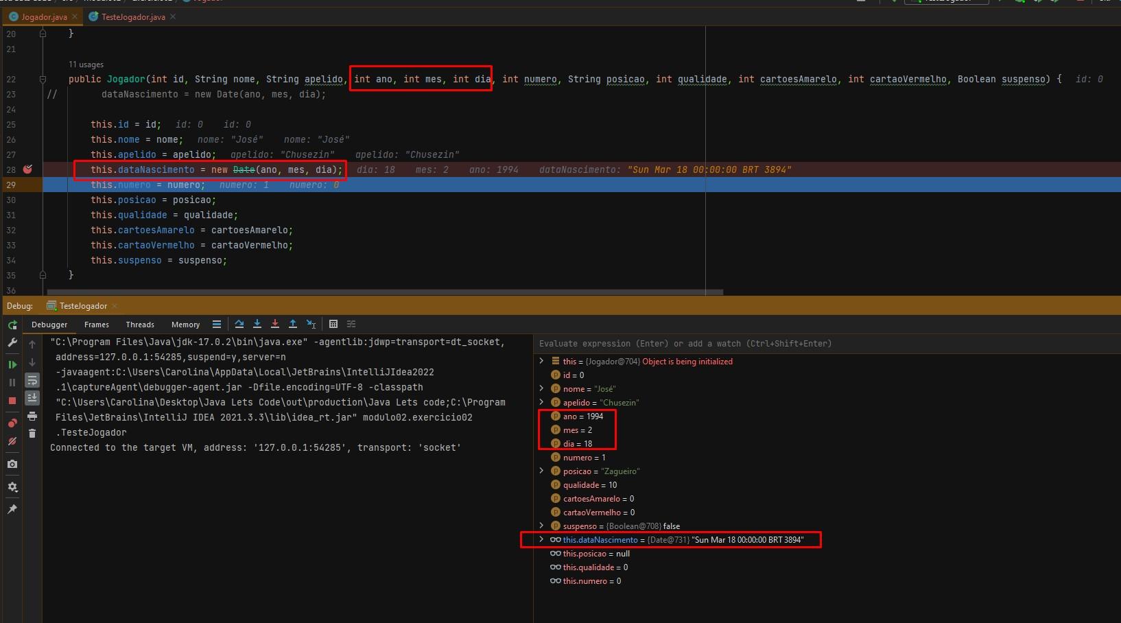The image size is (1121, 623).
Task: Close the Jogador.java editor tab
Action: [75, 16]
